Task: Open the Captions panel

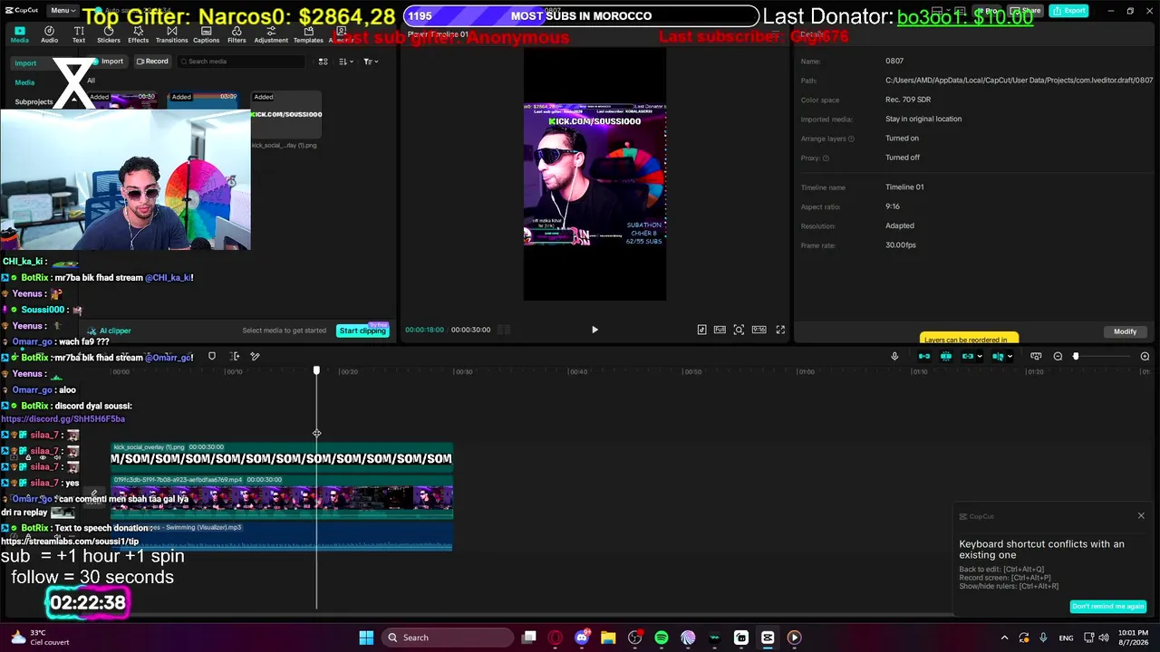Action: point(206,34)
